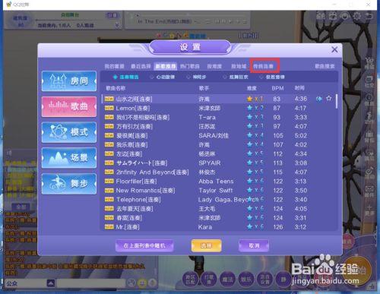Screen dimensions: 380x294
Task: Open the 更多 plus icon in right sidebar
Action: [369, 210]
